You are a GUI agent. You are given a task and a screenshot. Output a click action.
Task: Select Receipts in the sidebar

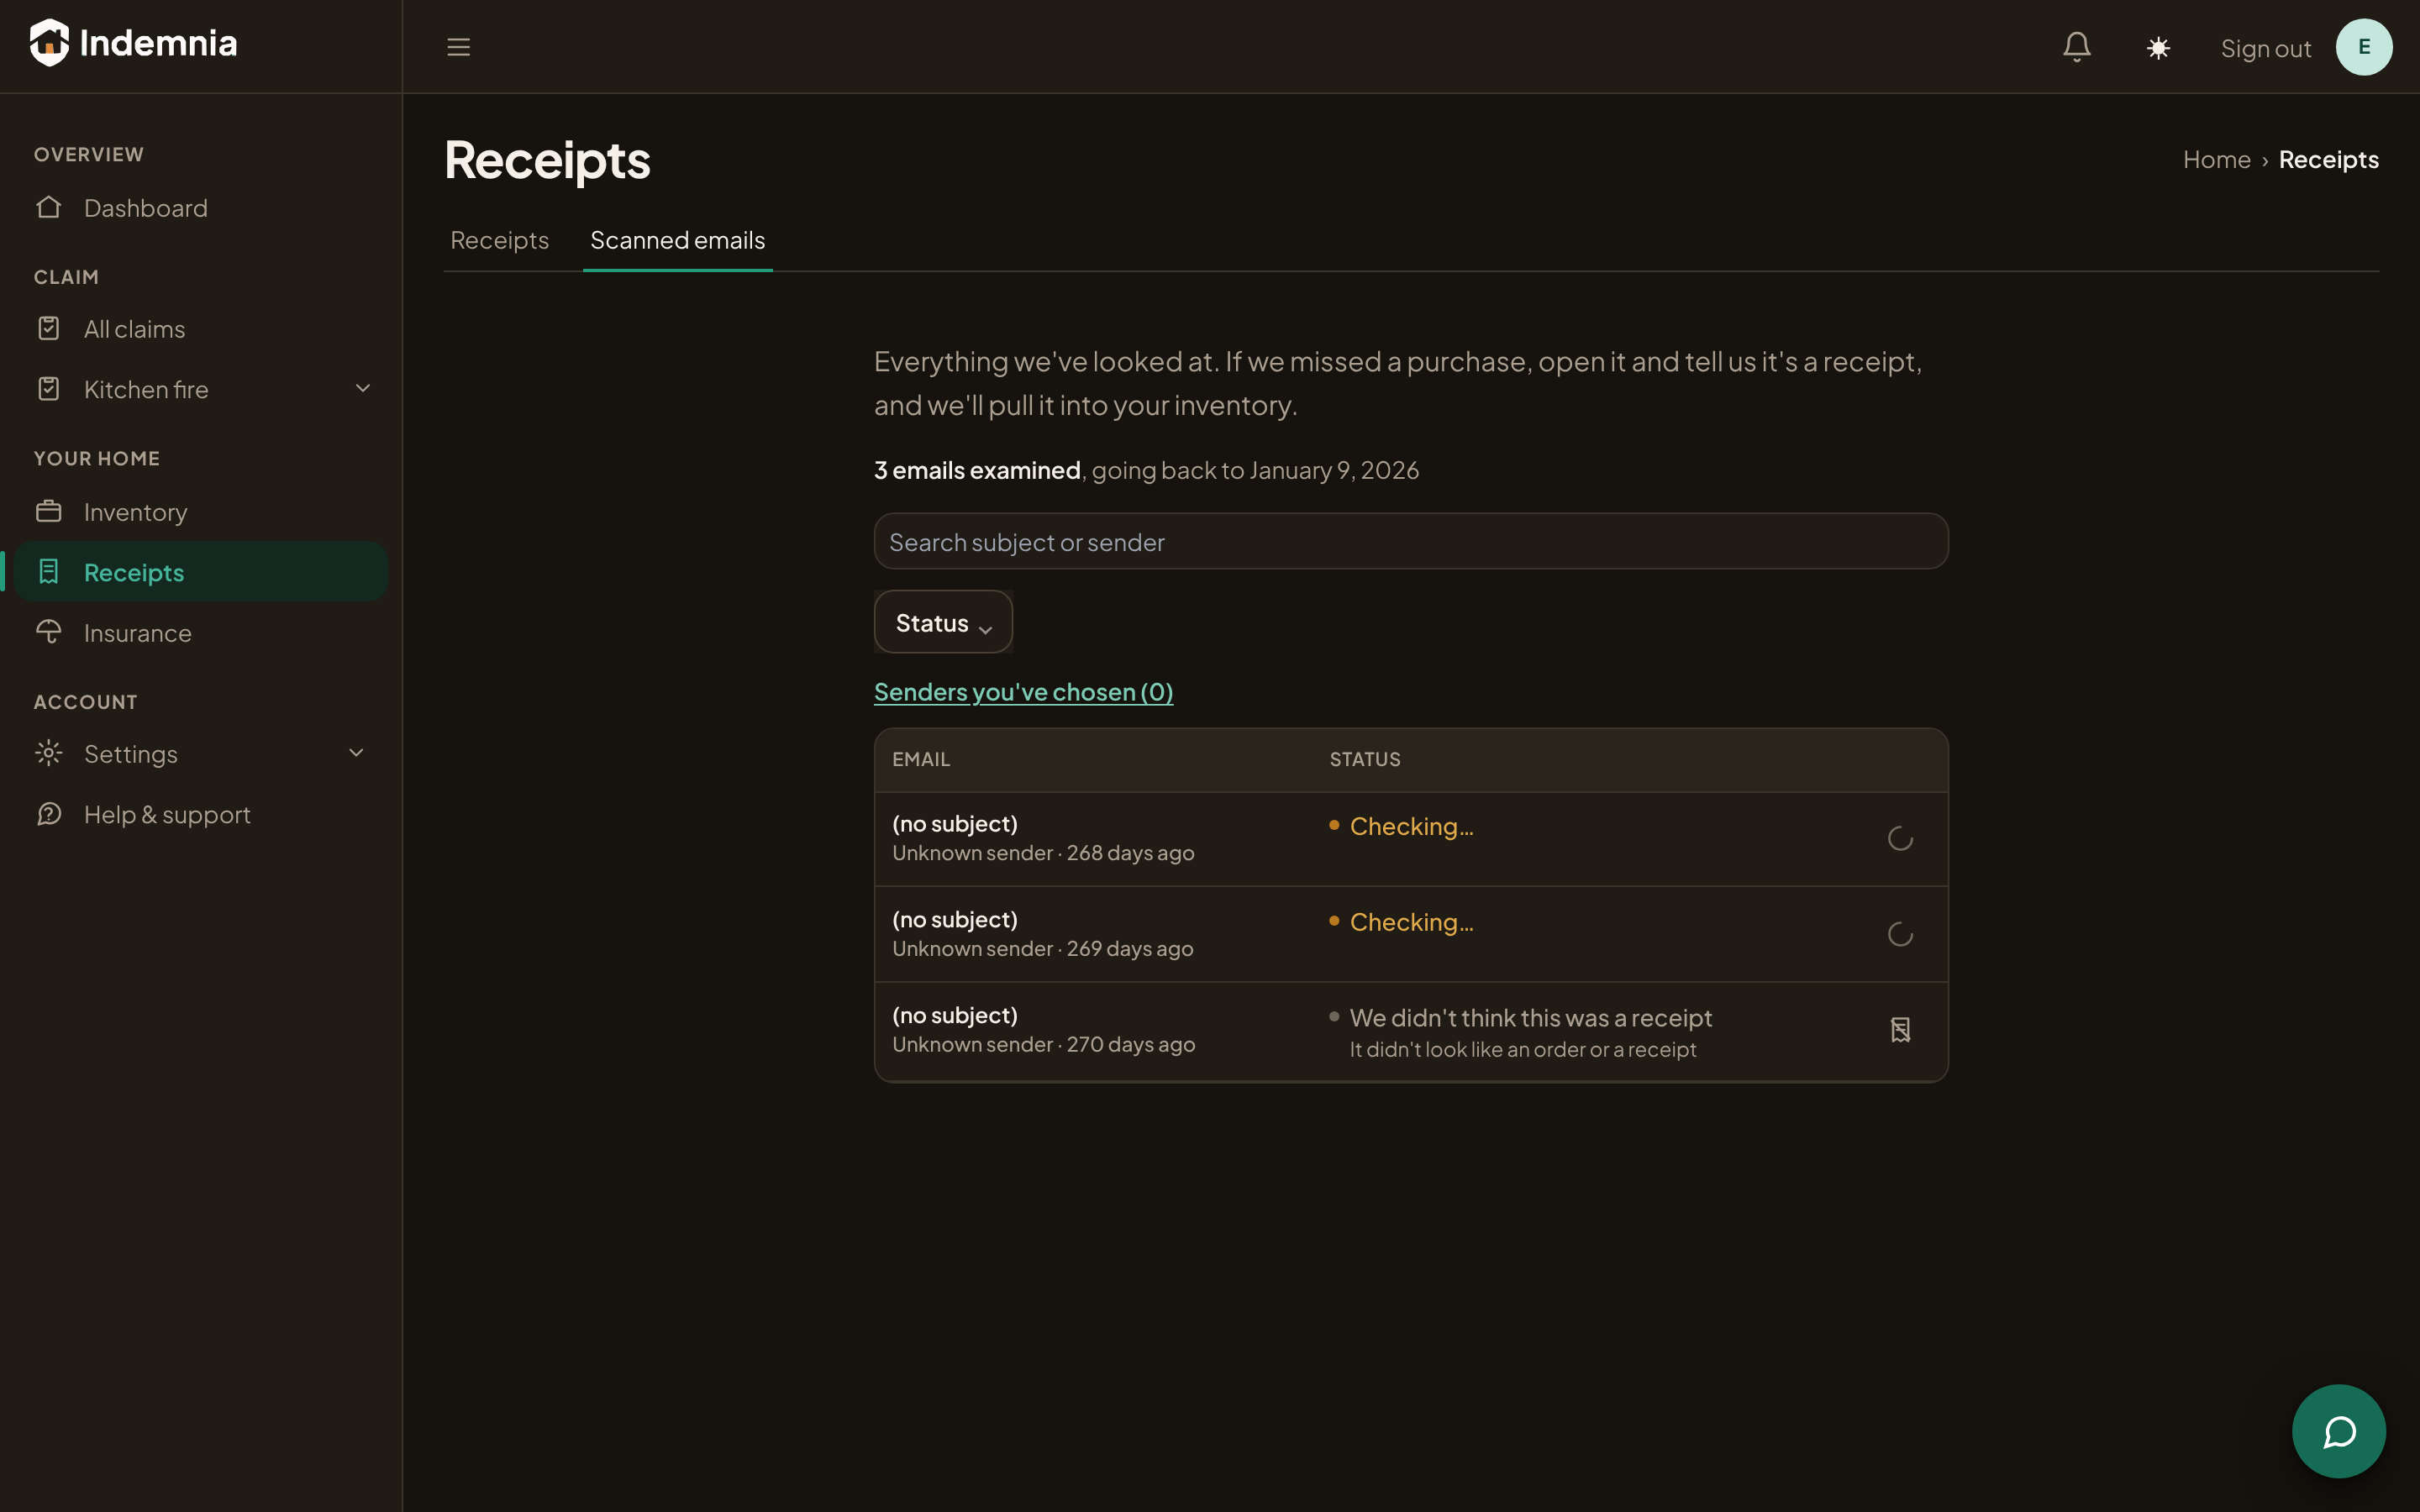pos(200,572)
